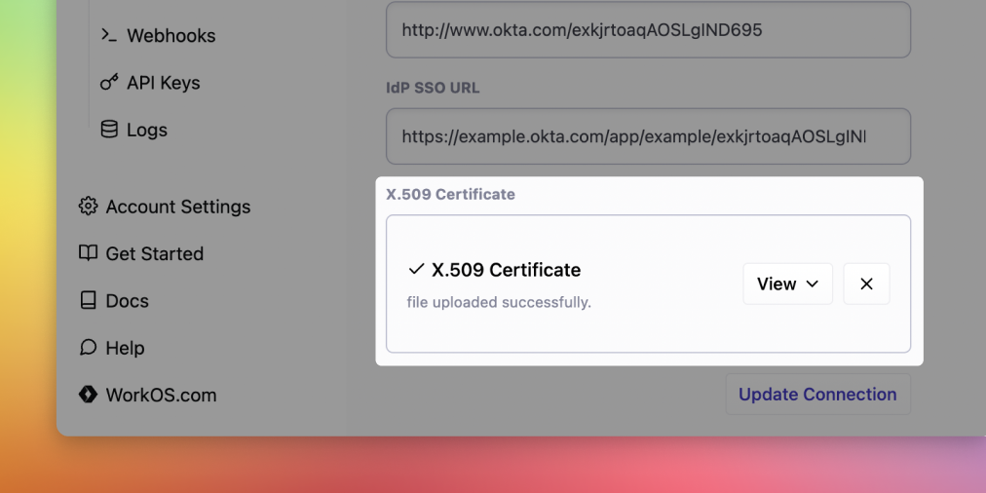The image size is (986, 493).
Task: Open the Get Started link
Action: [x=154, y=253]
